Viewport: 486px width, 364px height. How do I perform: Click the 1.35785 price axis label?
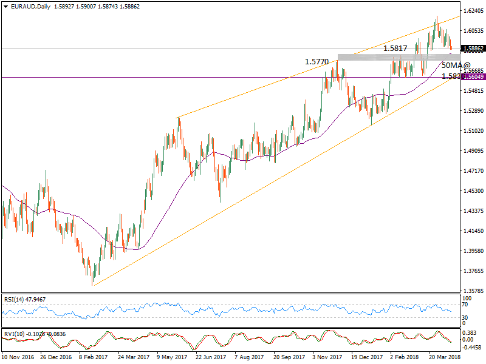[473, 291]
